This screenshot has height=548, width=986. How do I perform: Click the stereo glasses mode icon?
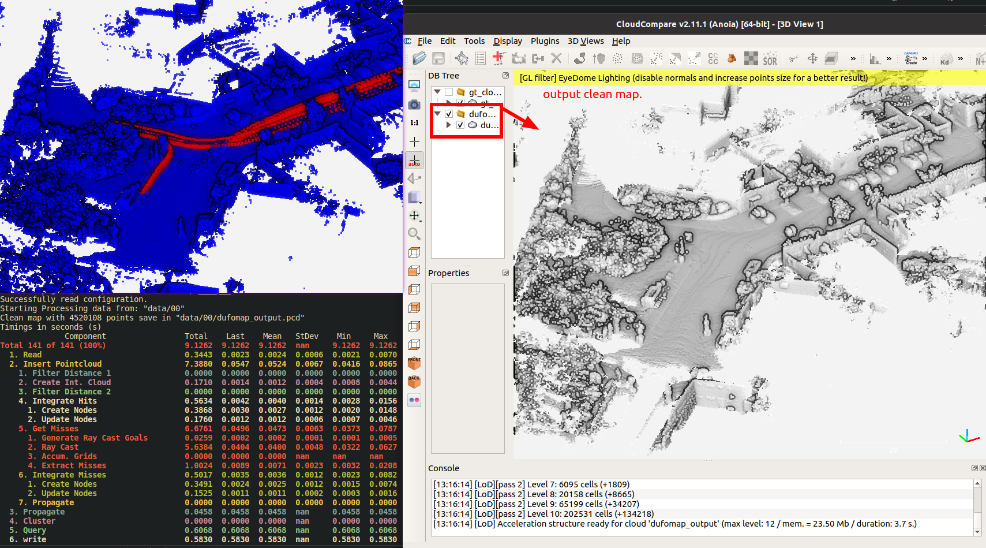click(x=414, y=400)
